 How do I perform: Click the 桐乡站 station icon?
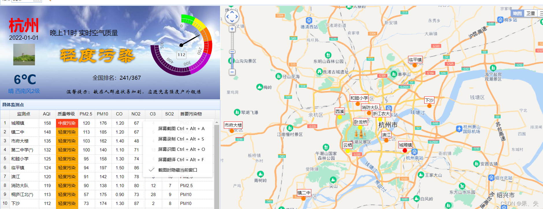coord(500,20)
